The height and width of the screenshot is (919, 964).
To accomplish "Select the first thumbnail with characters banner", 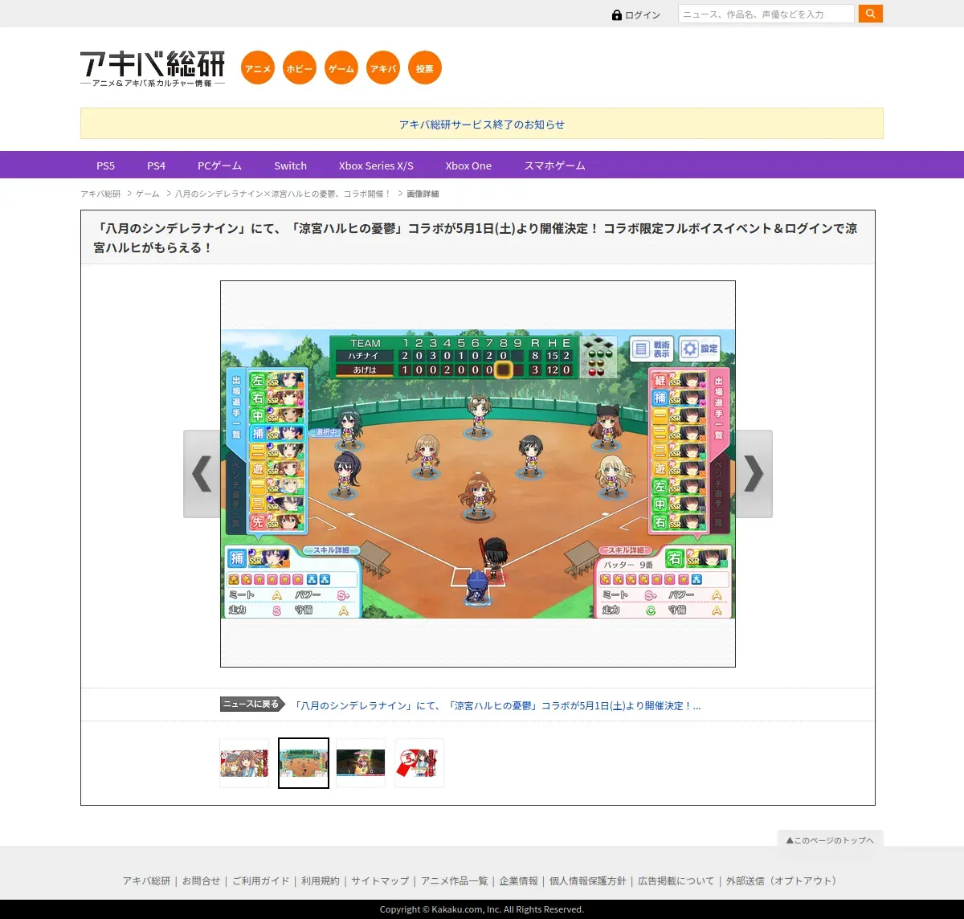I will 244,763.
